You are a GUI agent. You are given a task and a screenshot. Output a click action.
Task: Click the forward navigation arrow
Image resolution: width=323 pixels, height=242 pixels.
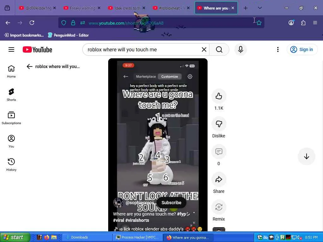tap(20, 23)
